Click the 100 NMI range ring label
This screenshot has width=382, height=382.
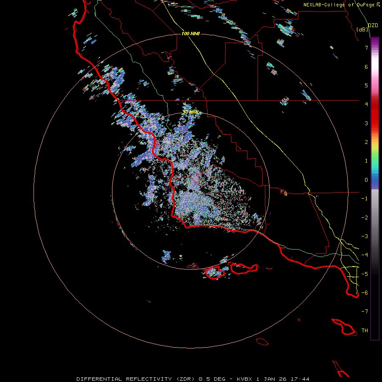click(x=191, y=34)
